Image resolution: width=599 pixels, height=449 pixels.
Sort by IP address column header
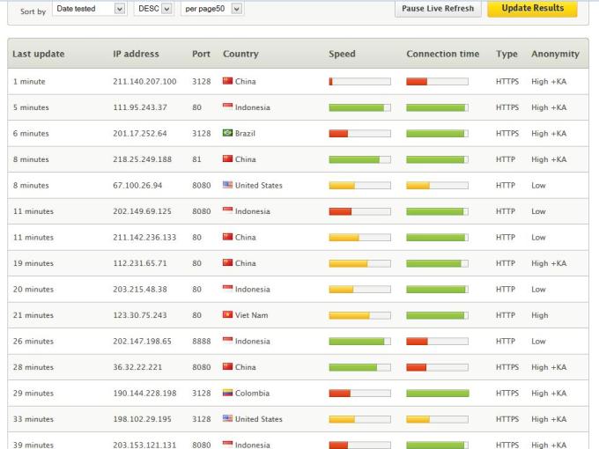[x=136, y=54]
